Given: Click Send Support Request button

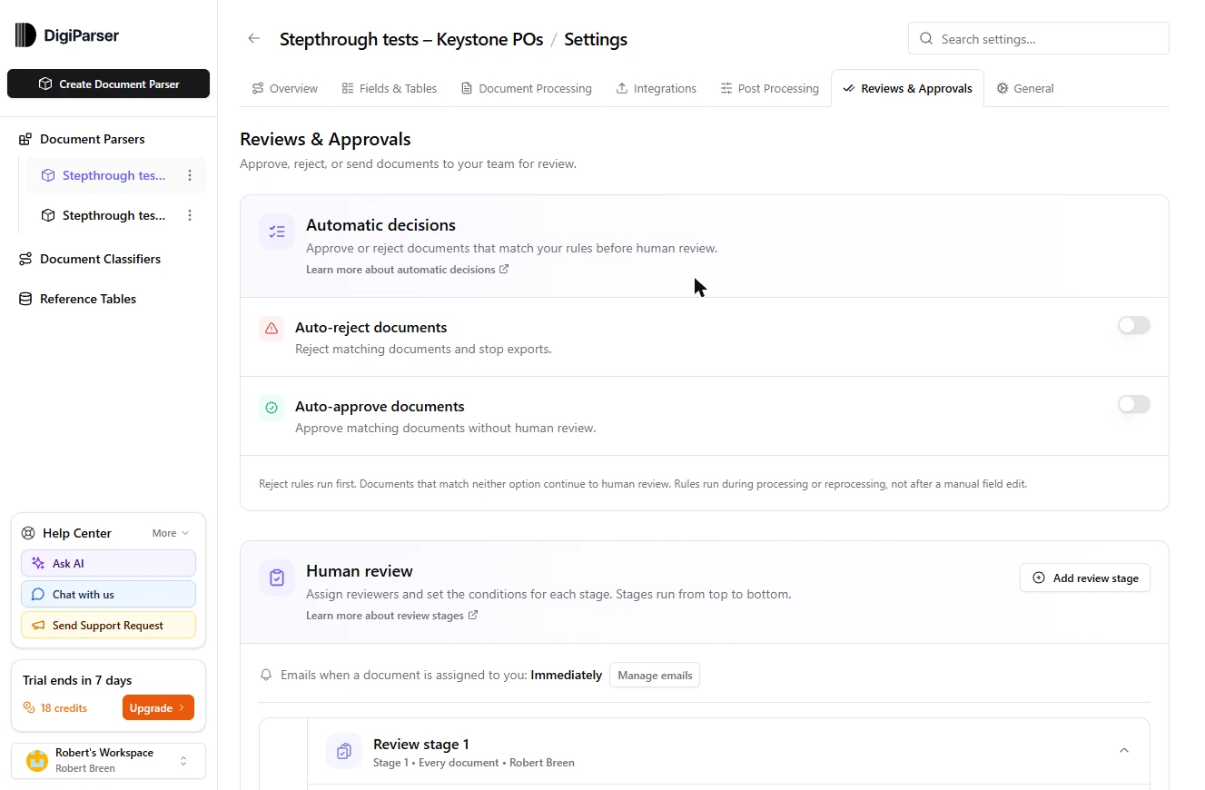Looking at the screenshot, I should pyautogui.click(x=108, y=625).
